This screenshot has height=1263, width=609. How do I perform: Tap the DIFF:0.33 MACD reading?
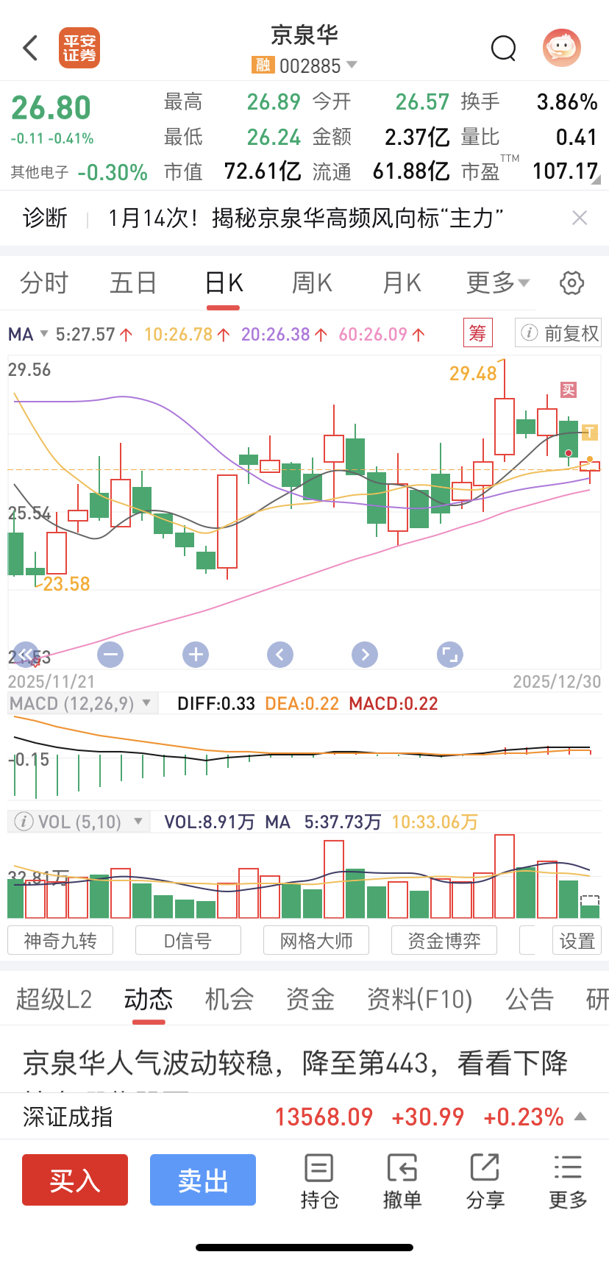[x=216, y=703]
